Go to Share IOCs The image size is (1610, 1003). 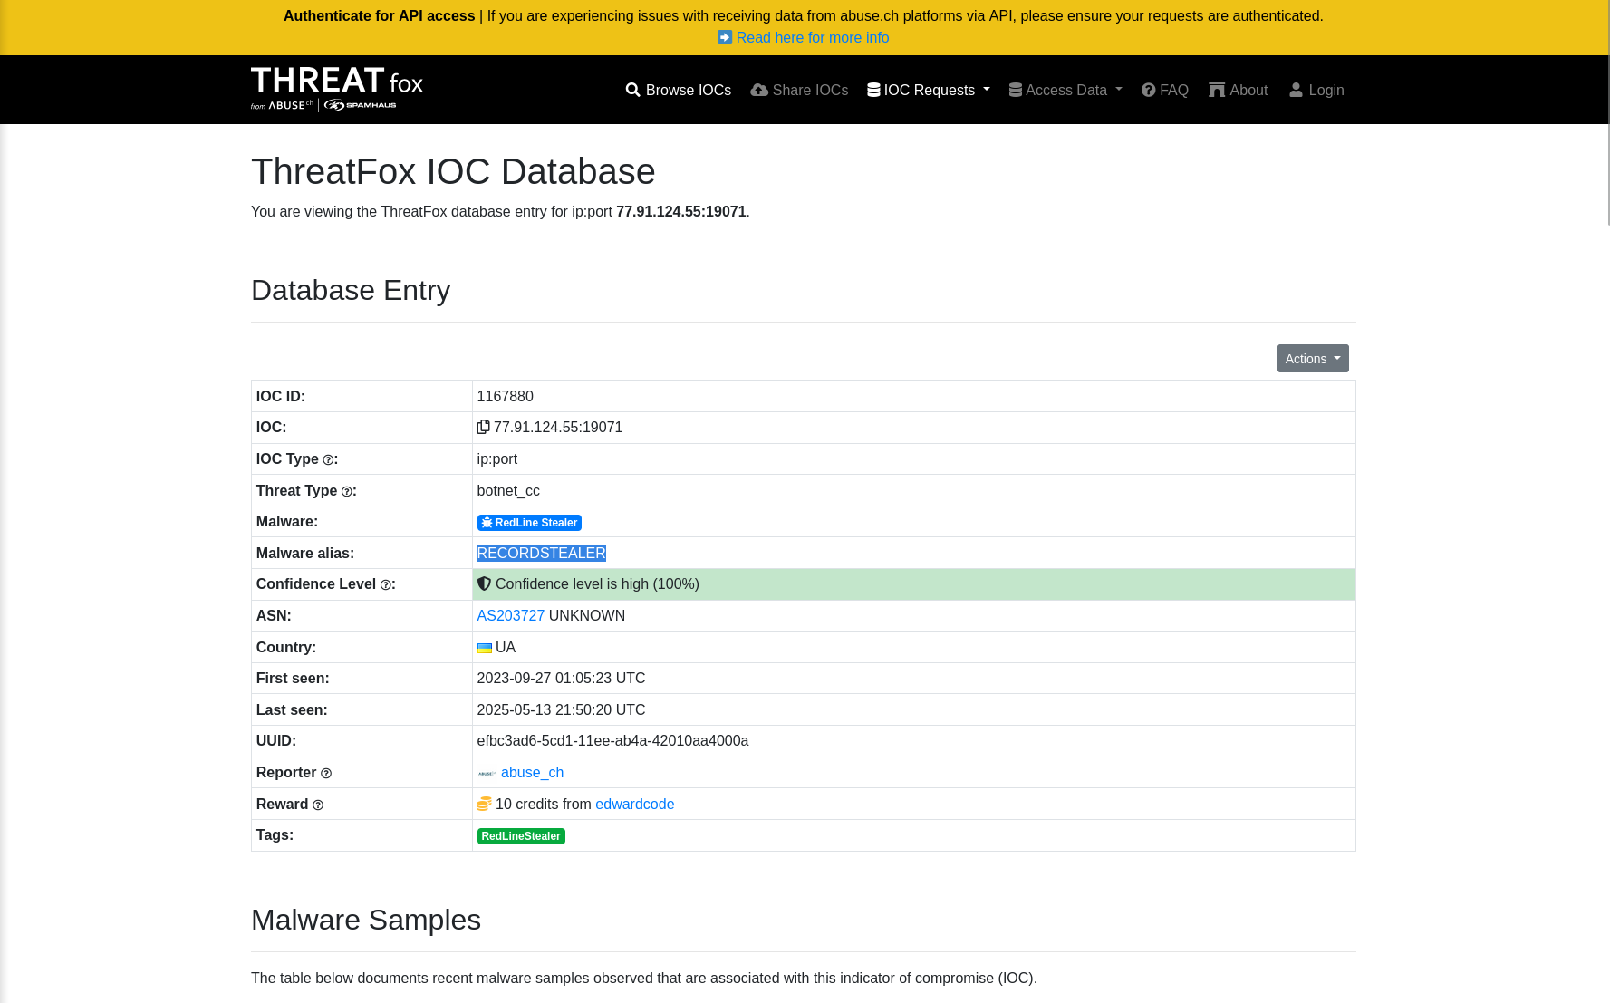coord(810,90)
